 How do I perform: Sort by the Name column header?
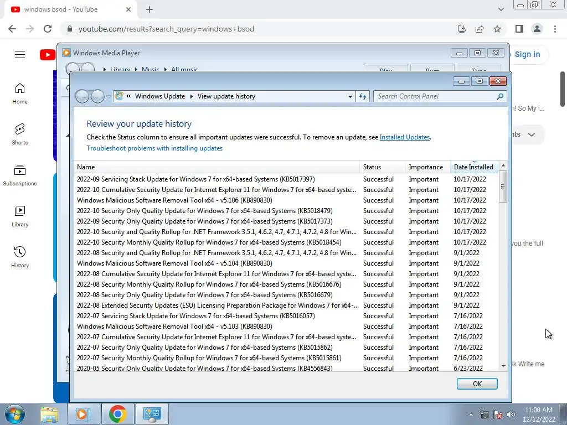tap(217, 167)
